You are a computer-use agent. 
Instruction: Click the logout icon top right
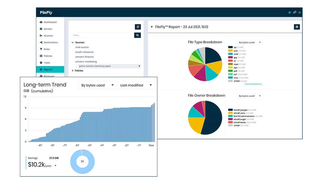click(299, 12)
